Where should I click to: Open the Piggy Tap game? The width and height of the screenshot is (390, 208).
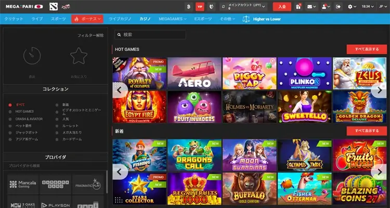[x=250, y=73]
